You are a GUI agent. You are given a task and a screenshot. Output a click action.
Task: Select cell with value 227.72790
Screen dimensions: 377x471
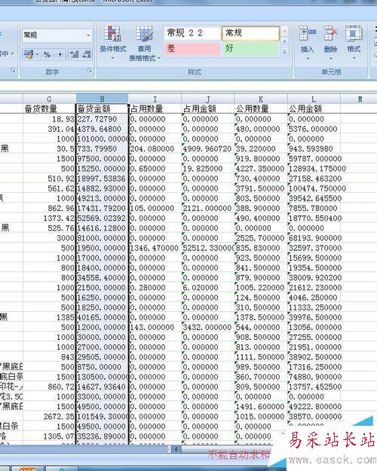tap(102, 119)
